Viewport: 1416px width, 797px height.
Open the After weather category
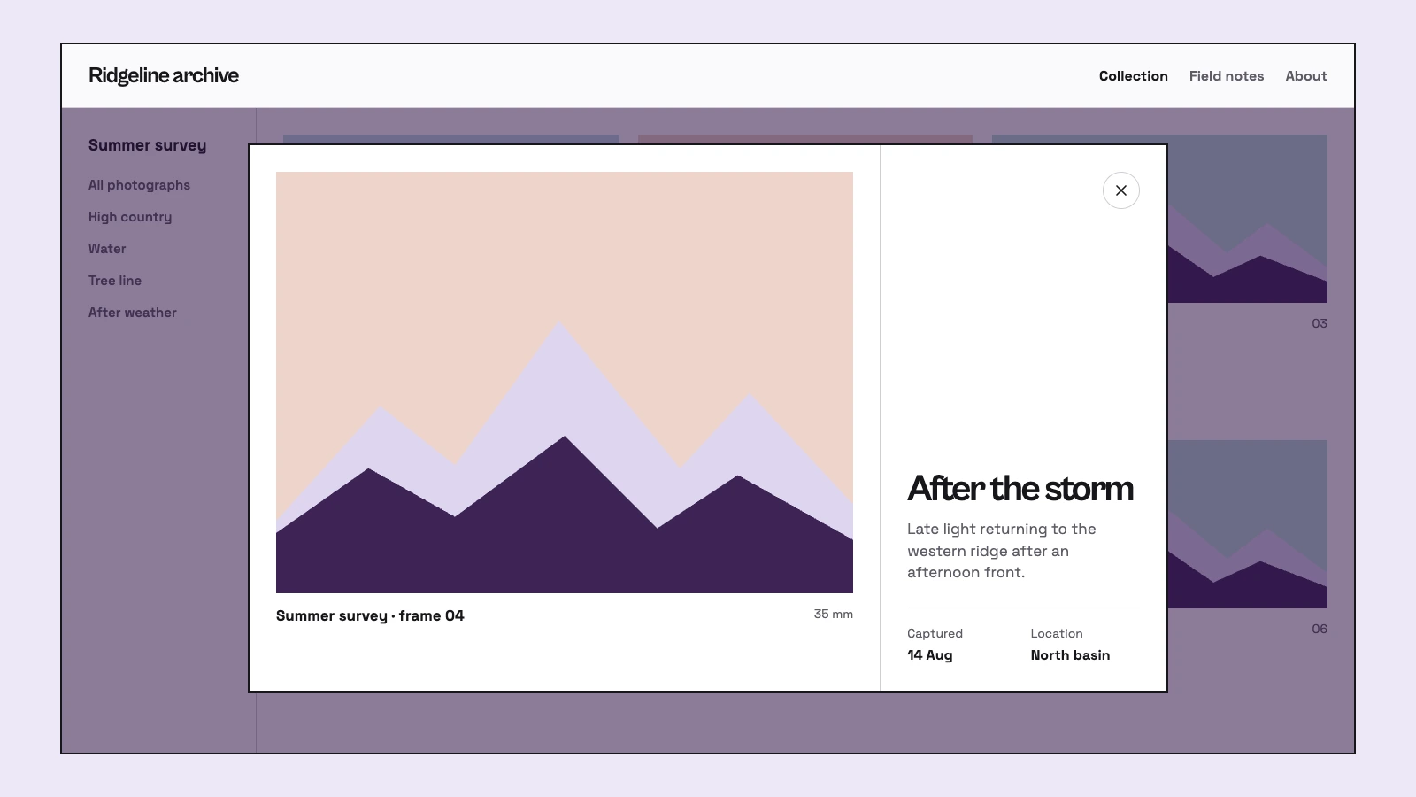133,313
